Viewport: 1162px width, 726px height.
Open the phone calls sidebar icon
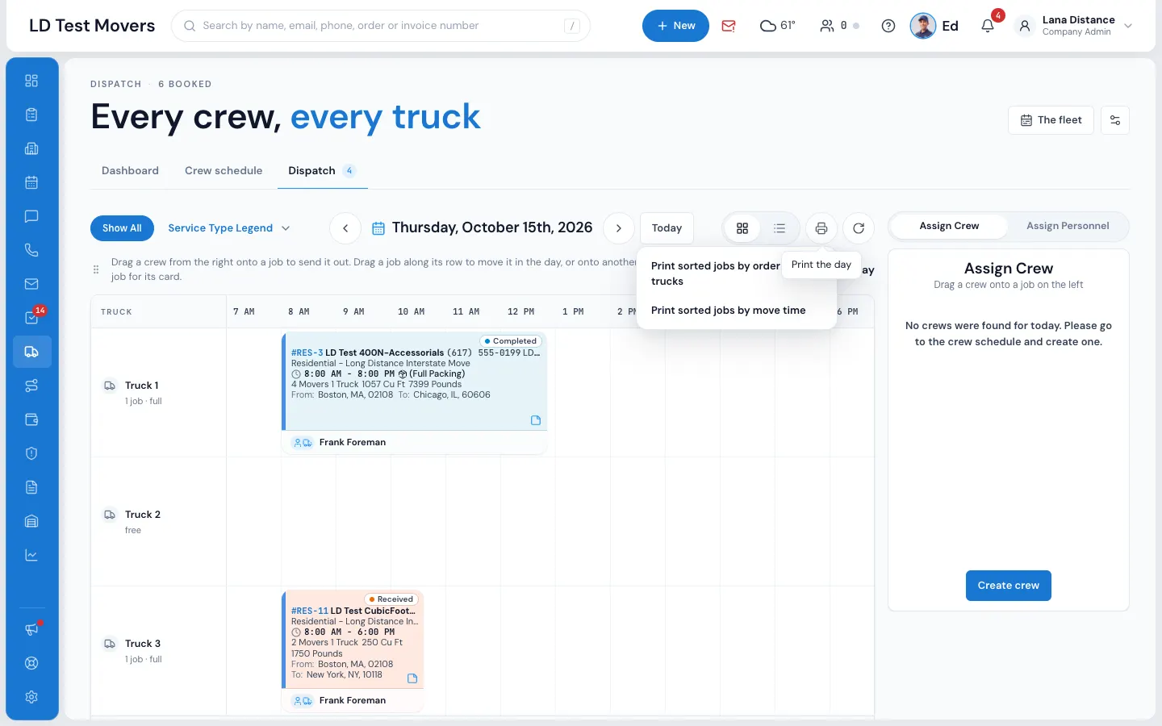(31, 250)
